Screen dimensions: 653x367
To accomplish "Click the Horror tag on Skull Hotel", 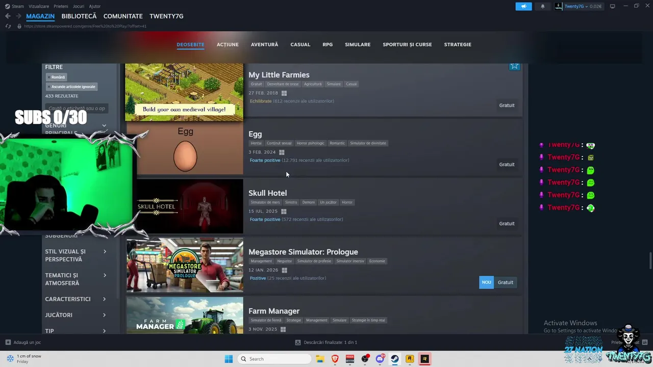I will (347, 202).
